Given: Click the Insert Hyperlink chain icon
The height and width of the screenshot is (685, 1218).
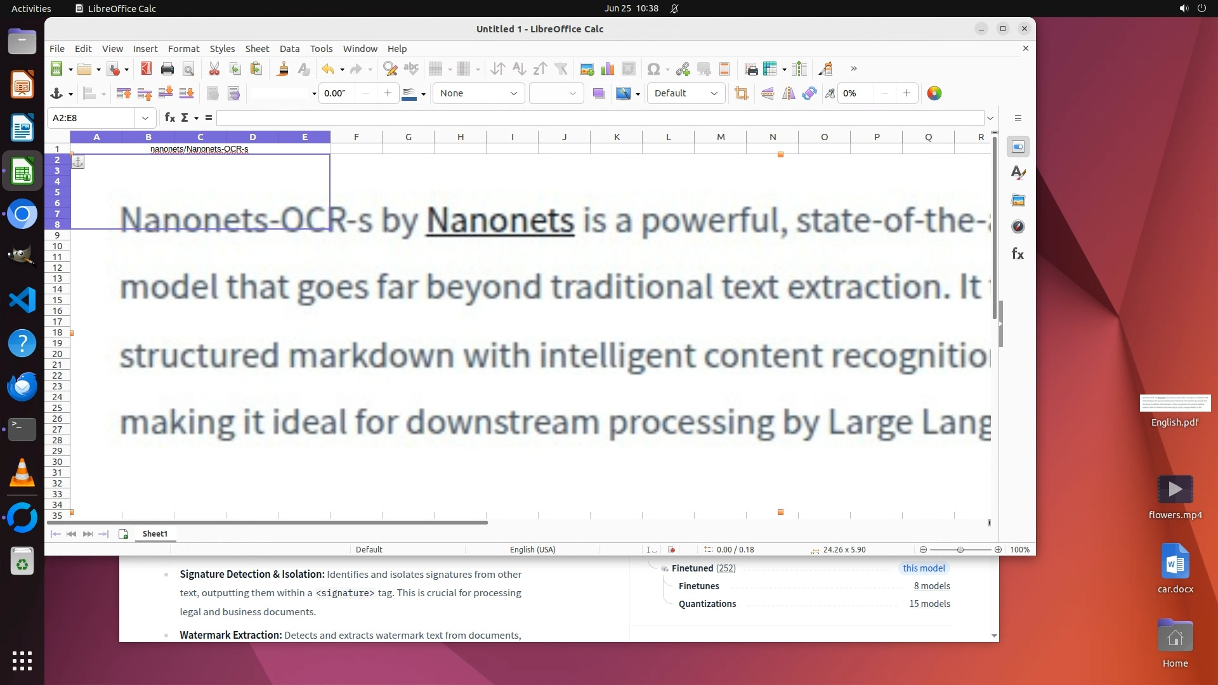Looking at the screenshot, I should [683, 69].
